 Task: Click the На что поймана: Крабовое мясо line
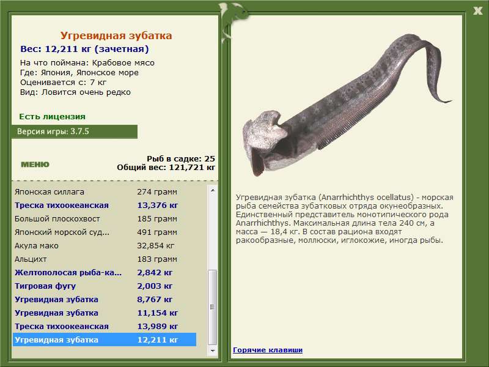coord(87,63)
